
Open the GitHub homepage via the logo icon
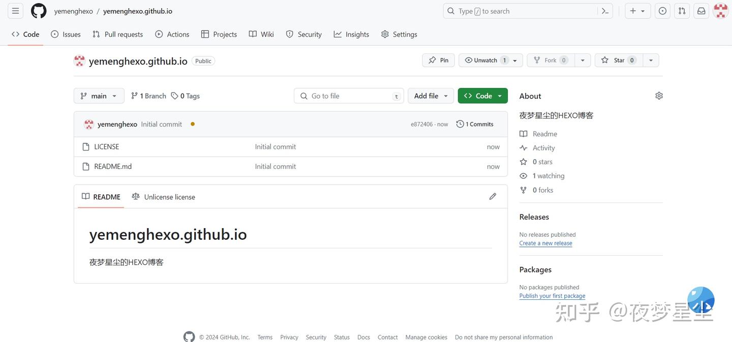tap(39, 10)
